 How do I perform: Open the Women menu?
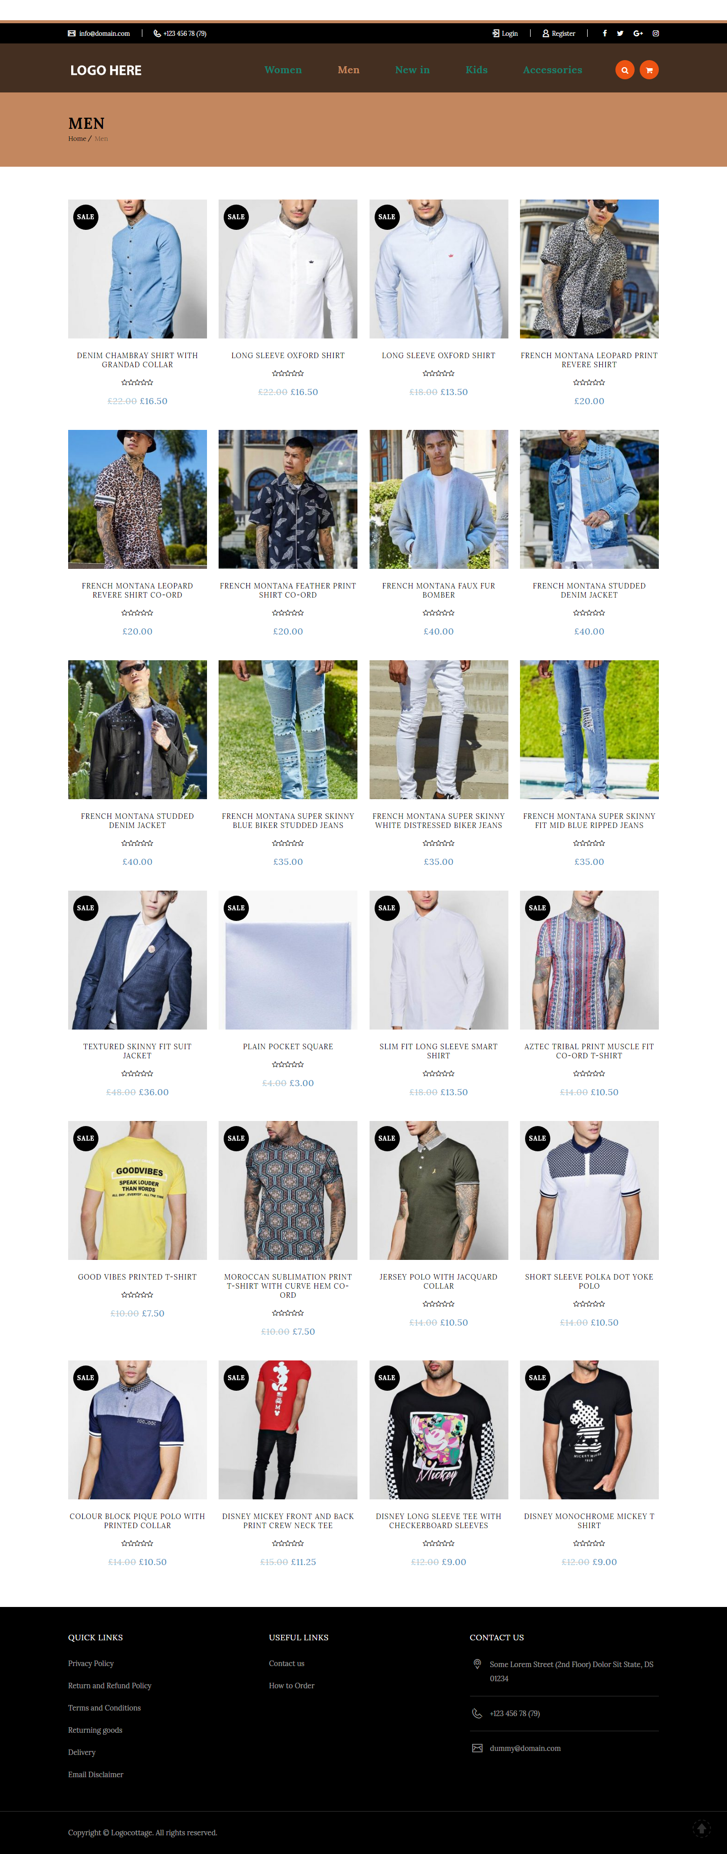[283, 70]
